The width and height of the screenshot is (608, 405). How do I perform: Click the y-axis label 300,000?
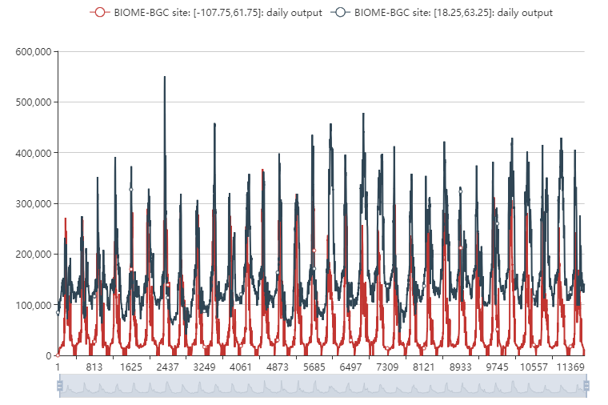(x=34, y=203)
